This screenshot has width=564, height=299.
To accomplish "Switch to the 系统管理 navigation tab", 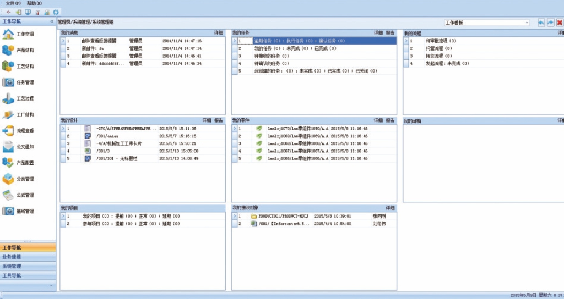I will [x=12, y=266].
